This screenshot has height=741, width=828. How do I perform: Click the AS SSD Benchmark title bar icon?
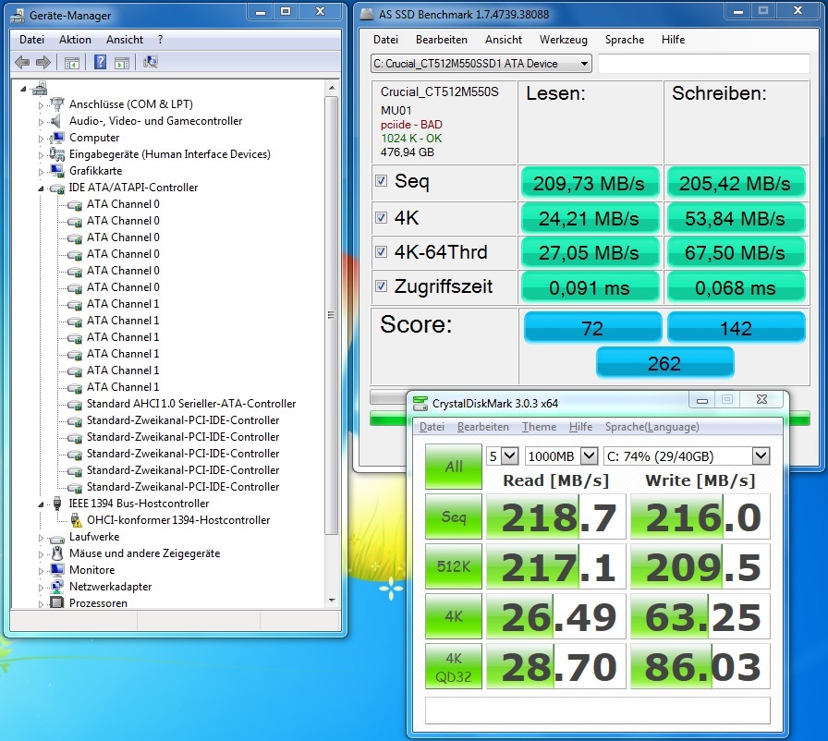(x=367, y=14)
